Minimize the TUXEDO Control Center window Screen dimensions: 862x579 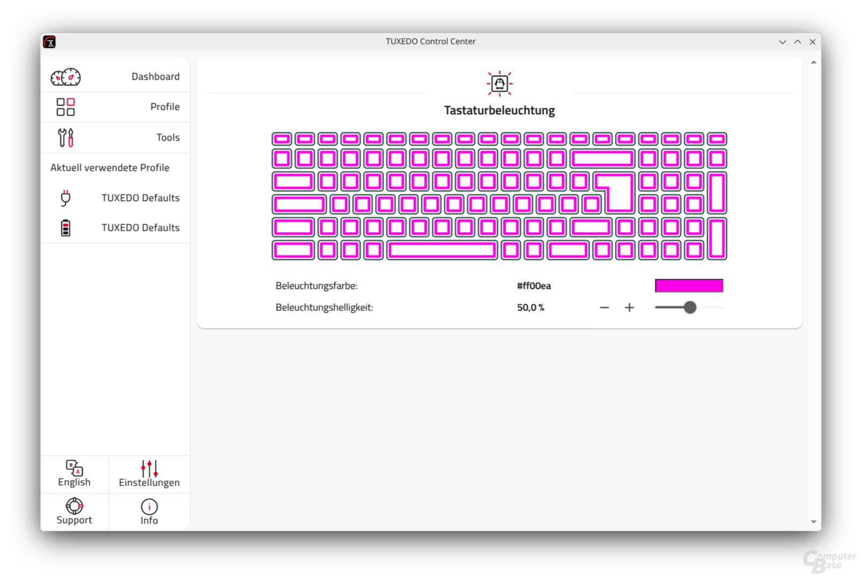(783, 42)
